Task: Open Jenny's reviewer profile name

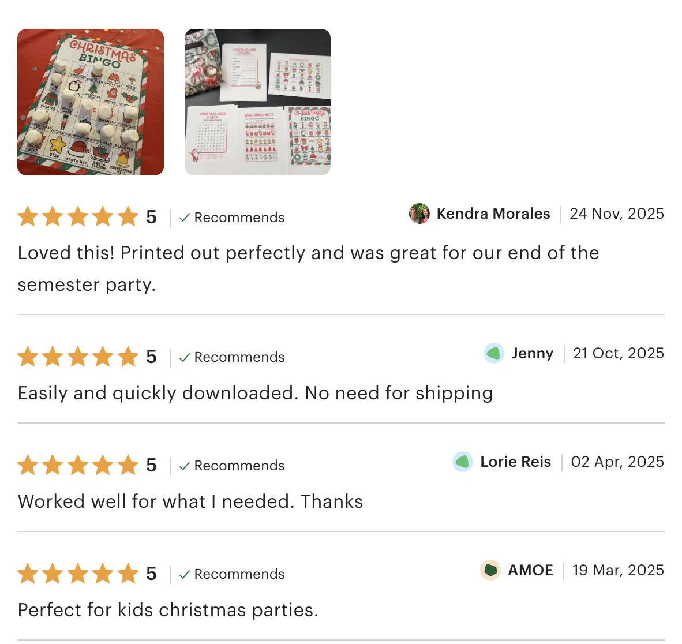Action: pyautogui.click(x=532, y=353)
